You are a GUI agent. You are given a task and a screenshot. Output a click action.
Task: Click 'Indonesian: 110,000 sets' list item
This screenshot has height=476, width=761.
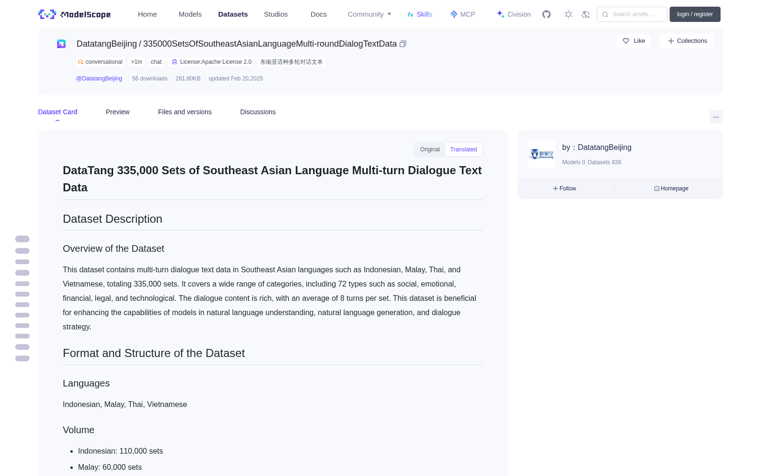[120, 451]
